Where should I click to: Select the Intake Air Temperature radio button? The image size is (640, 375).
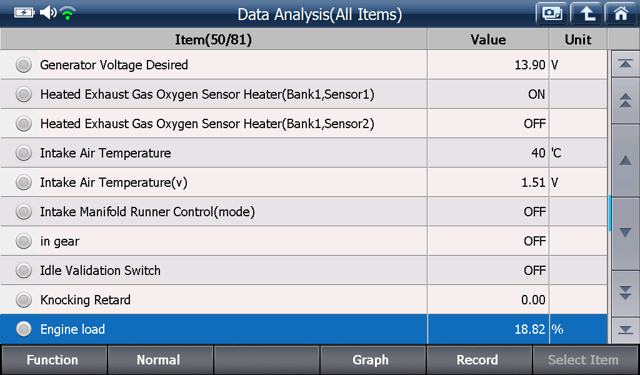pos(24,153)
